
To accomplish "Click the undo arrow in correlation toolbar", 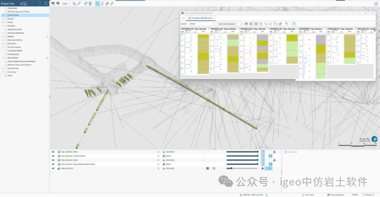I will click(266, 24).
